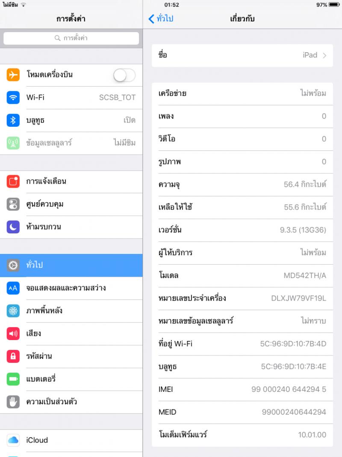The width and height of the screenshot is (342, 457).
Task: Click the settings search field
Action: (x=71, y=38)
